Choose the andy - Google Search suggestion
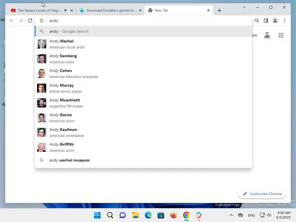Screen dimensions: 296x222 pyautogui.click(x=143, y=31)
